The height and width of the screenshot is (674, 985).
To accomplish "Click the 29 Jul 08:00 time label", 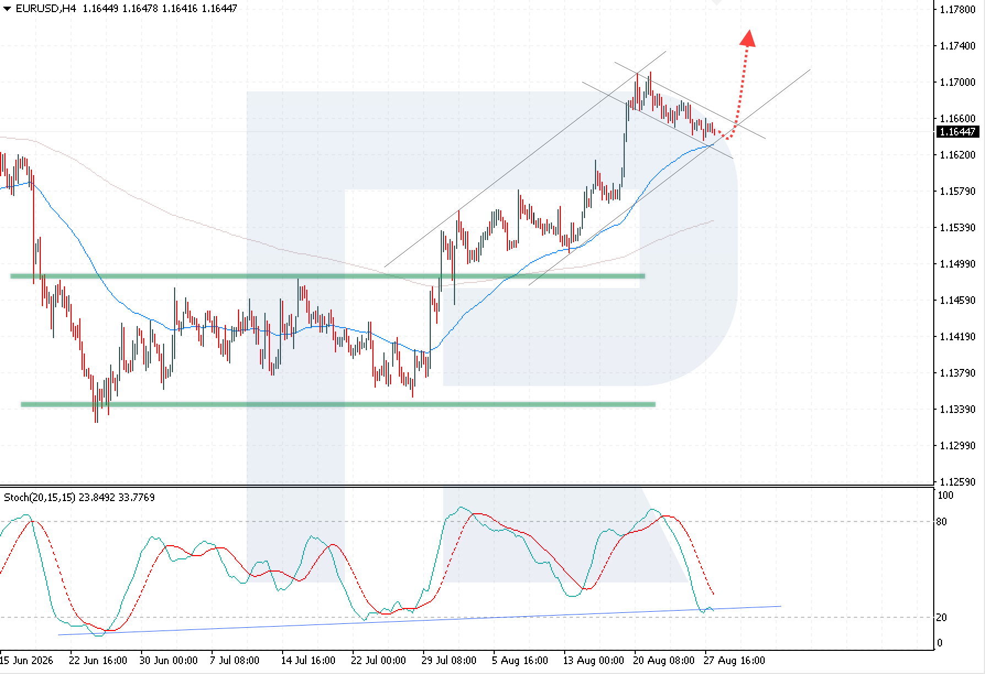I will 449,660.
